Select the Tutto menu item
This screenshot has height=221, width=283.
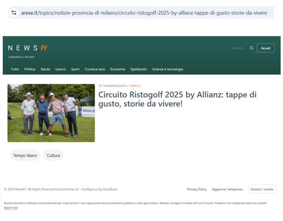click(15, 69)
